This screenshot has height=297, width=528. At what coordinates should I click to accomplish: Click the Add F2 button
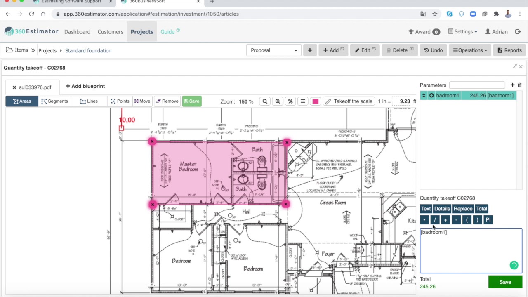333,50
